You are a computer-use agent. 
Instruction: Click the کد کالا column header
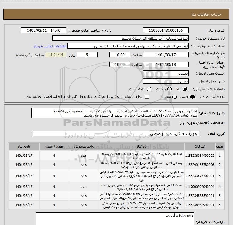point(200,147)
